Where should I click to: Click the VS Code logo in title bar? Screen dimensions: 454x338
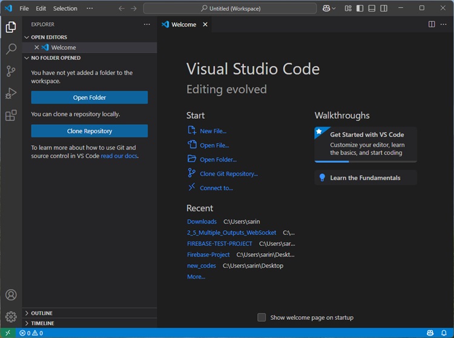[x=8, y=8]
